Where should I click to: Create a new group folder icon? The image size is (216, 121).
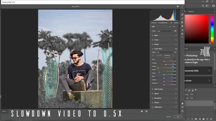[204, 119]
